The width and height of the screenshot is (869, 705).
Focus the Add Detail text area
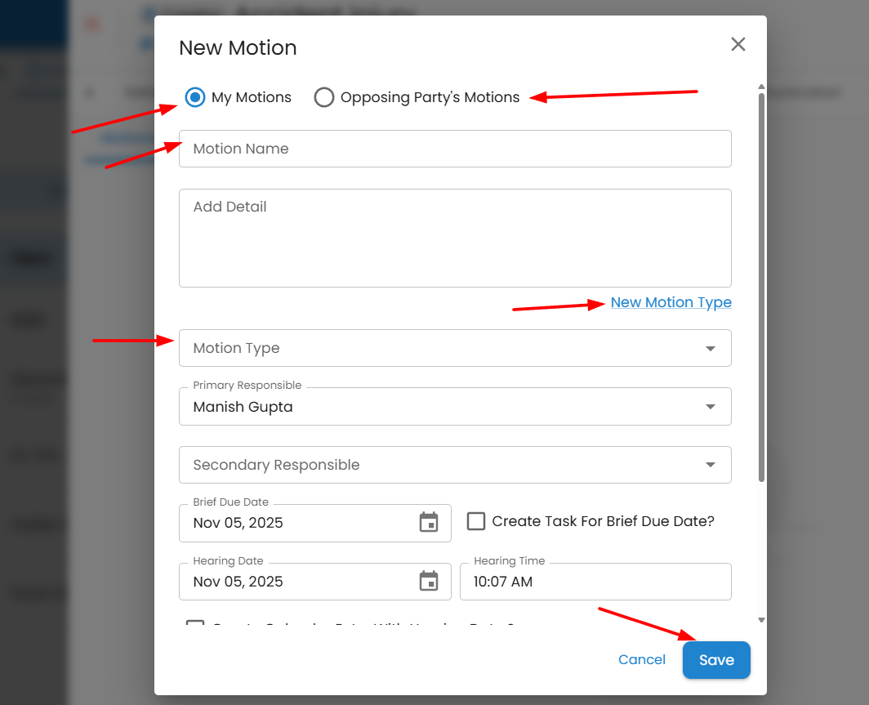454,238
